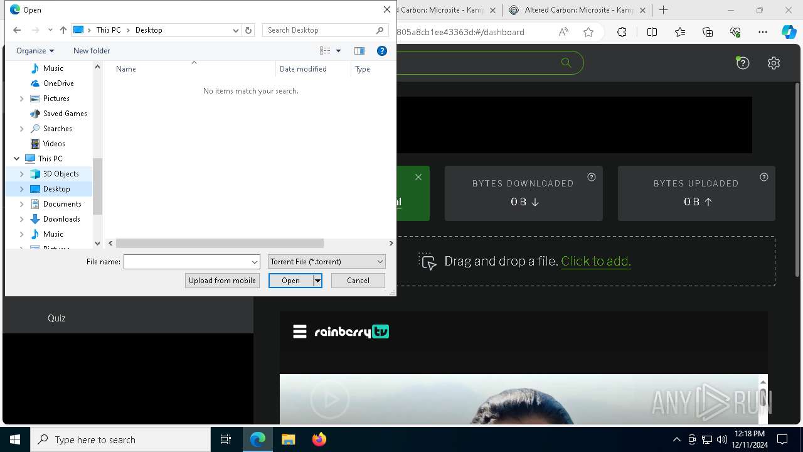Viewport: 803px width, 452px height.
Task: Add page to favorites star icon
Action: [588, 32]
